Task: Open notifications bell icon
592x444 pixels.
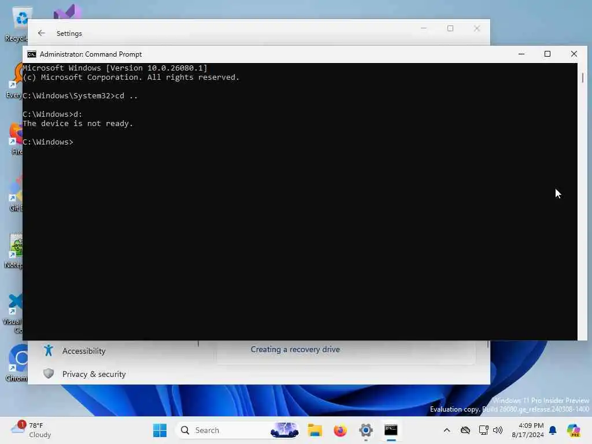Action: (x=553, y=430)
